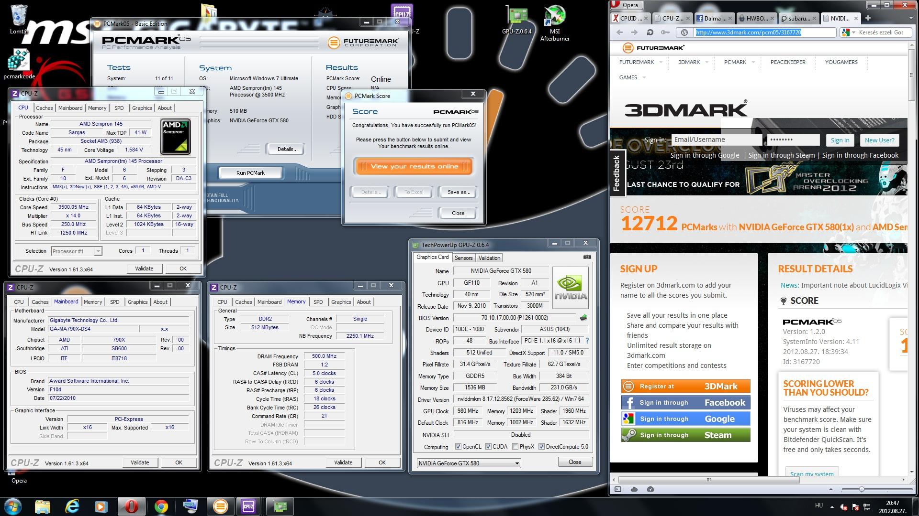
Task: Click Opera back navigation arrow
Action: tap(620, 32)
